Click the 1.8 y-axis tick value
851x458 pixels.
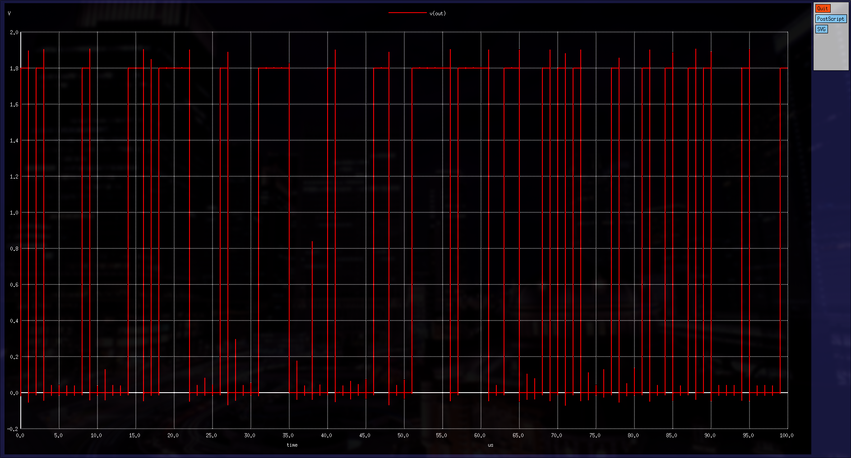14,69
